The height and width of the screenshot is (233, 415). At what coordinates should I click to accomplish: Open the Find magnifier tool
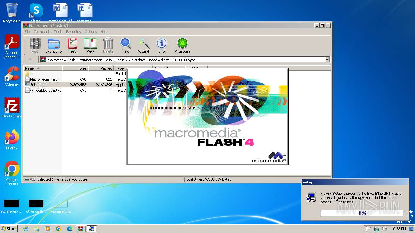point(126,45)
